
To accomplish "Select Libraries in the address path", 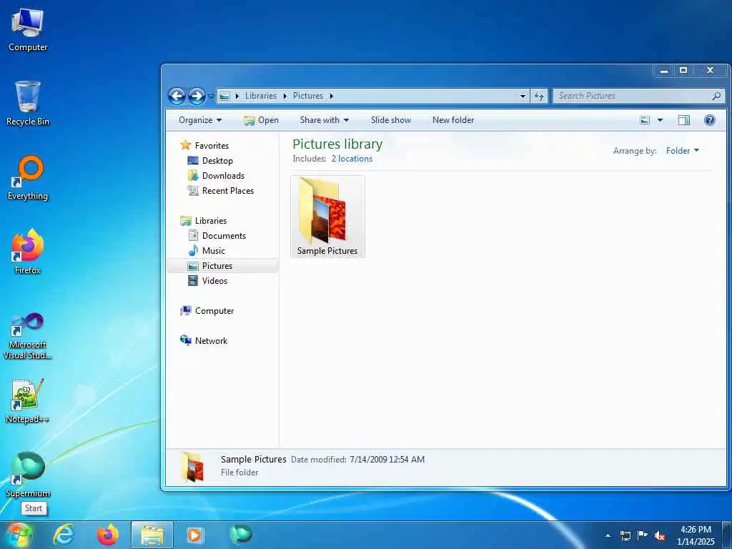I will (x=260, y=96).
